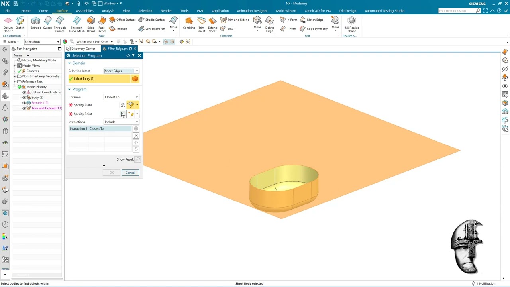Open the Criterion dropdown

click(x=121, y=97)
